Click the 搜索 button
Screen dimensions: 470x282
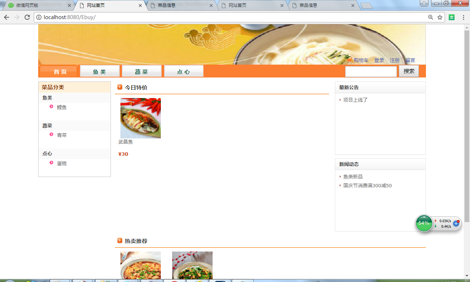[x=409, y=71]
